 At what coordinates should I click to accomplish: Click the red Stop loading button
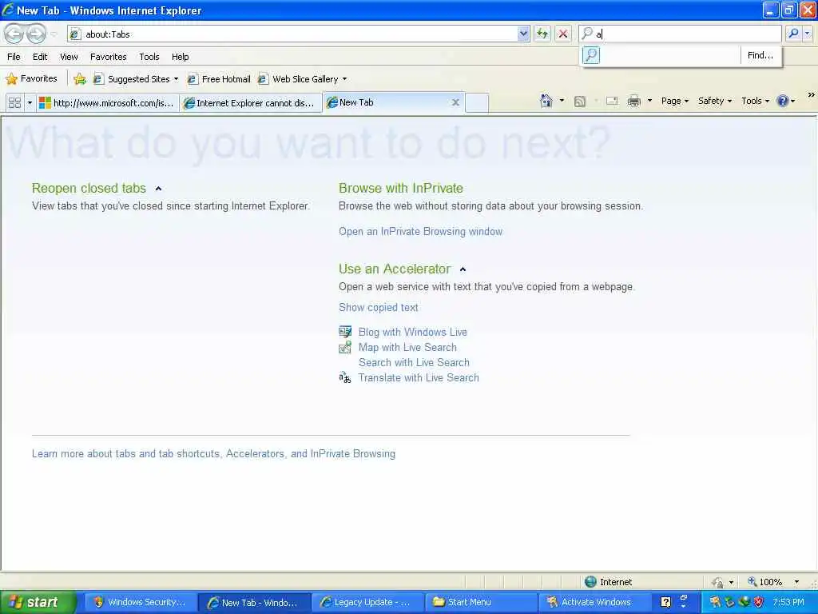point(563,34)
